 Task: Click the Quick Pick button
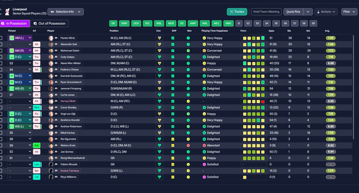[293, 12]
